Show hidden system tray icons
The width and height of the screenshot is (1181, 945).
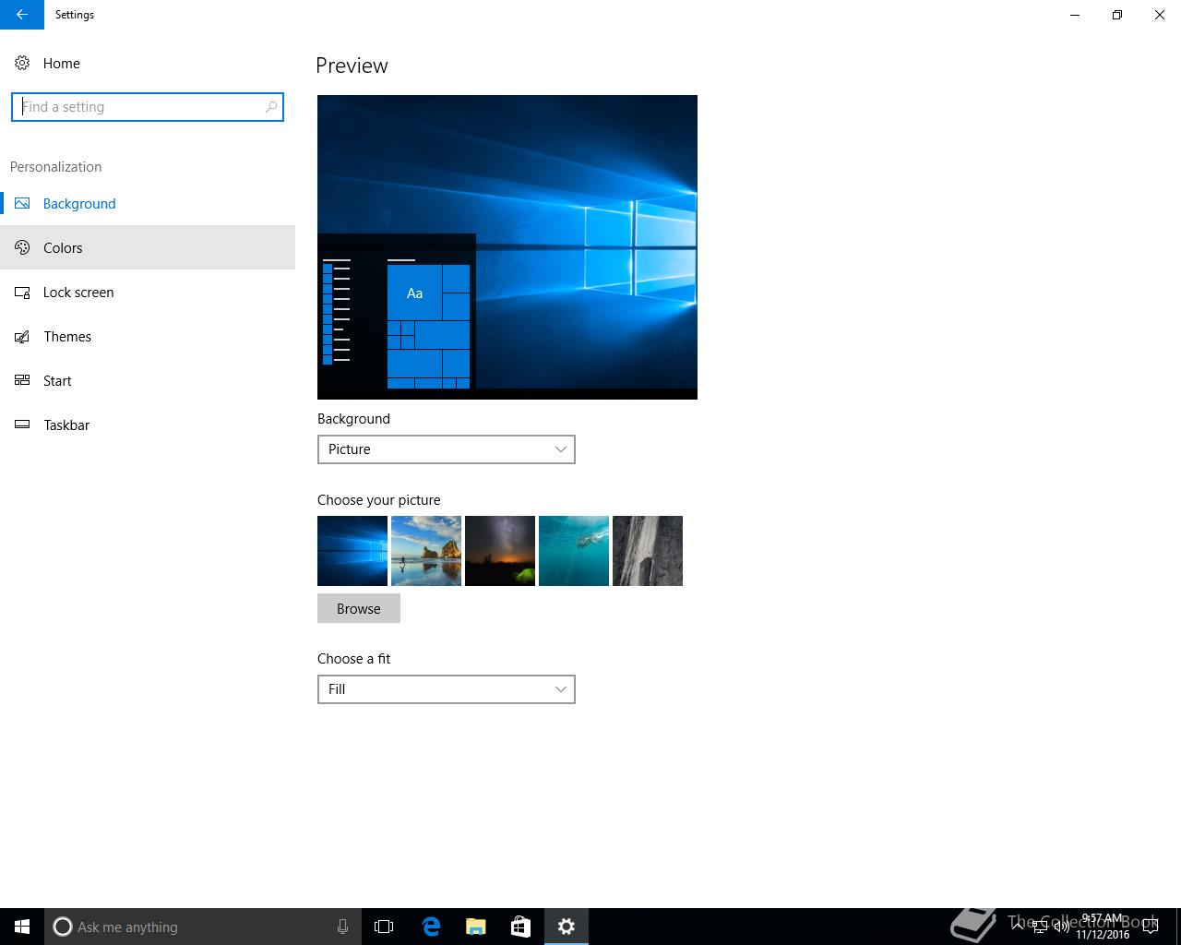click(x=1020, y=927)
